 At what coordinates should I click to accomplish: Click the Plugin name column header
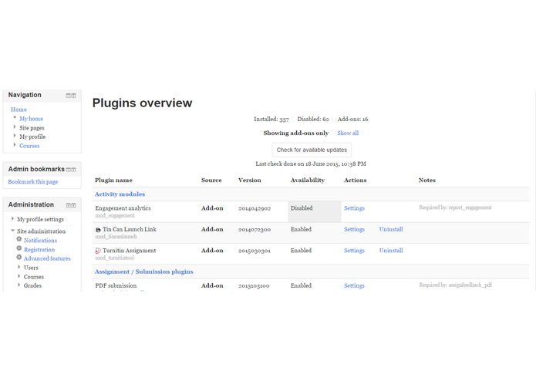(114, 180)
